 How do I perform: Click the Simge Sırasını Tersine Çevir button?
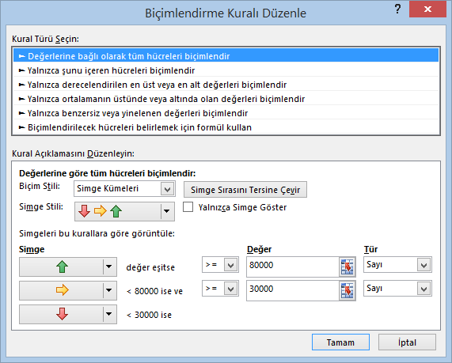pos(245,190)
